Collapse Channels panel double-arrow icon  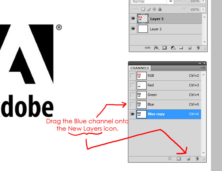point(200,63)
